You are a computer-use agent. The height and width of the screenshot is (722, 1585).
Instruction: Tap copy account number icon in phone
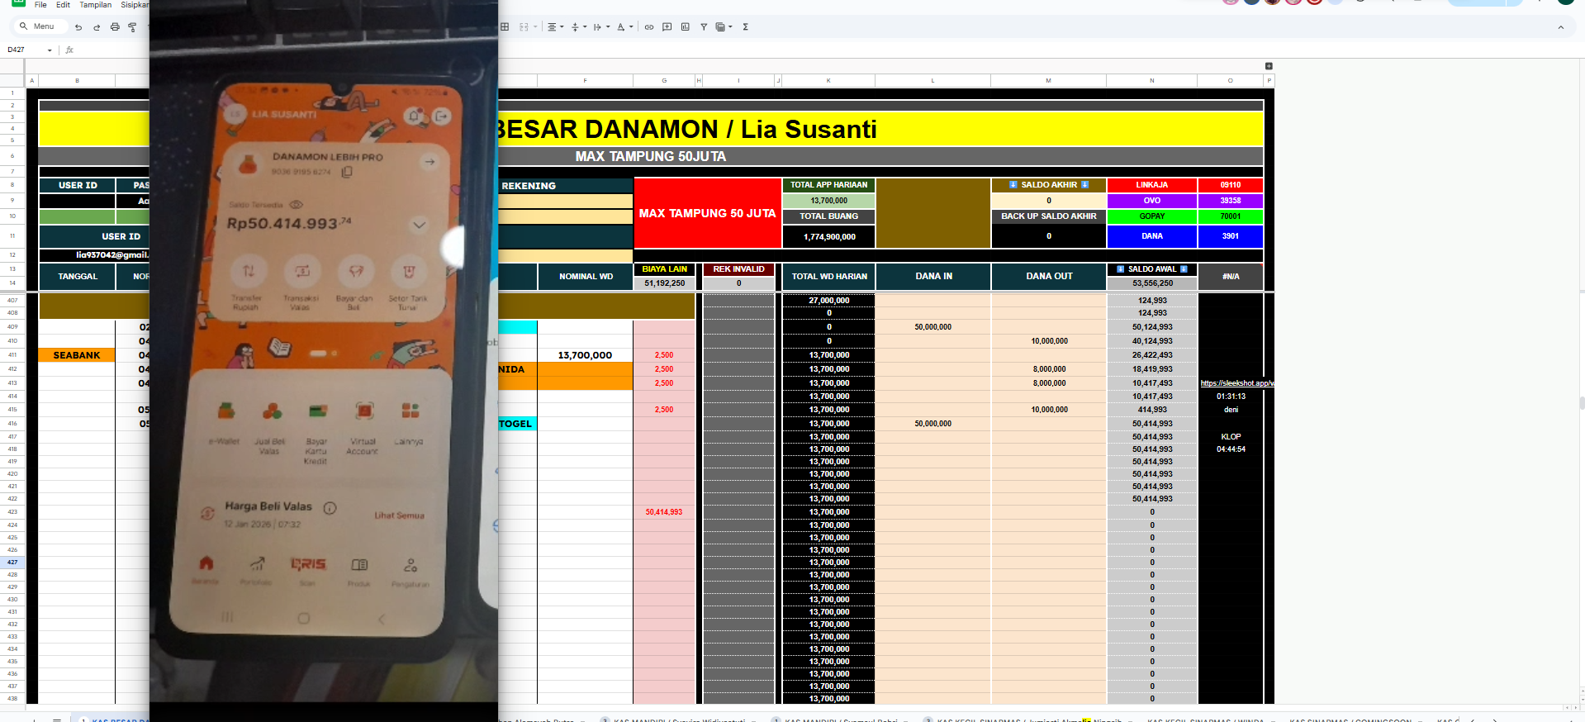click(347, 172)
